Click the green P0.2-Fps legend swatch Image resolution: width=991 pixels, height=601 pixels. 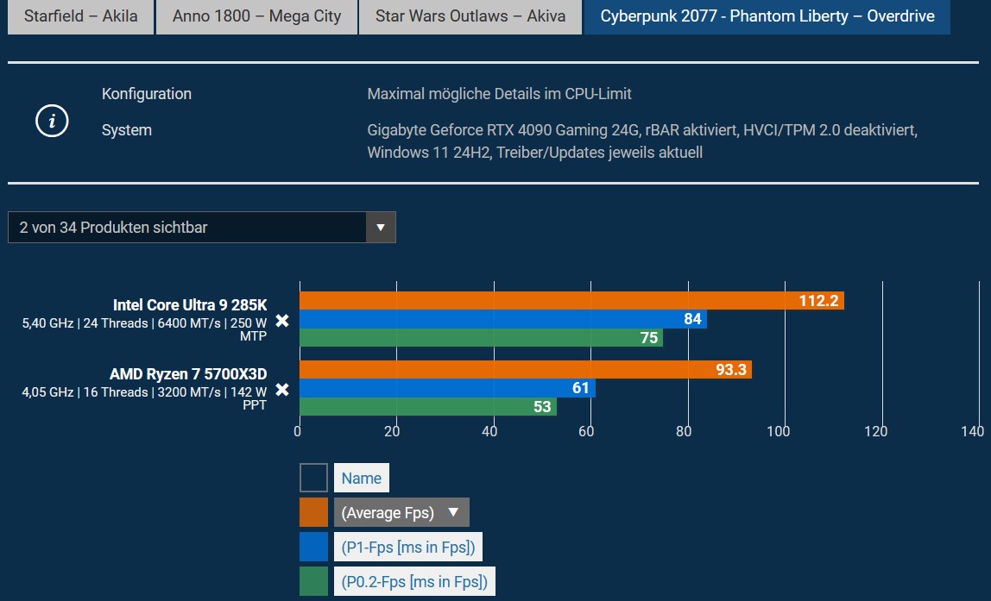[x=313, y=581]
